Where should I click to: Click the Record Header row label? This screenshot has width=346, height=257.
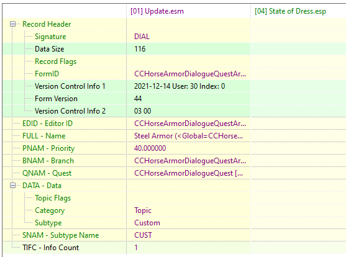[x=47, y=24]
